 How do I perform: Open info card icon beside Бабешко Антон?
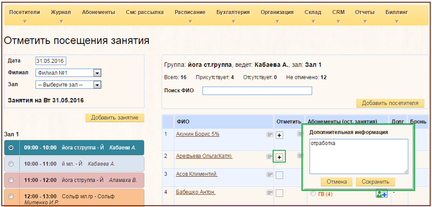pyautogui.click(x=269, y=193)
